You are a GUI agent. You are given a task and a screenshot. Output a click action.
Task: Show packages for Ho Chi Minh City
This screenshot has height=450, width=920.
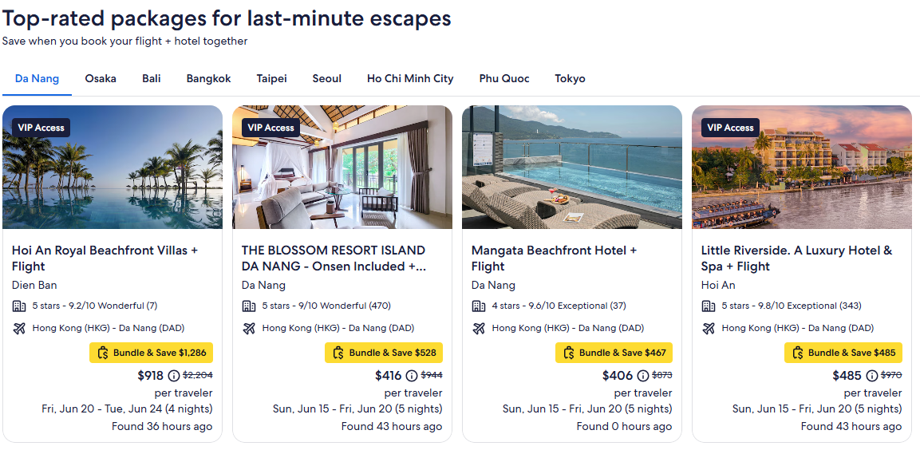pos(410,78)
